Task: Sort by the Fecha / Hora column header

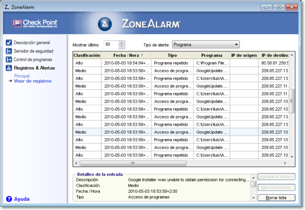Action: (126, 55)
